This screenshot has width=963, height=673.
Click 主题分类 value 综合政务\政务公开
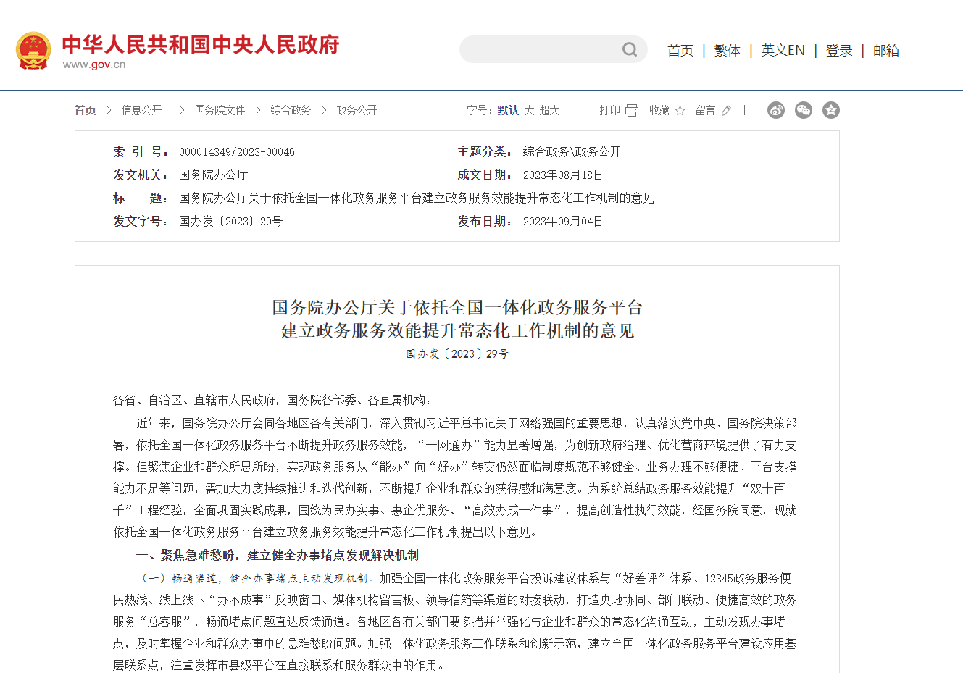572,152
